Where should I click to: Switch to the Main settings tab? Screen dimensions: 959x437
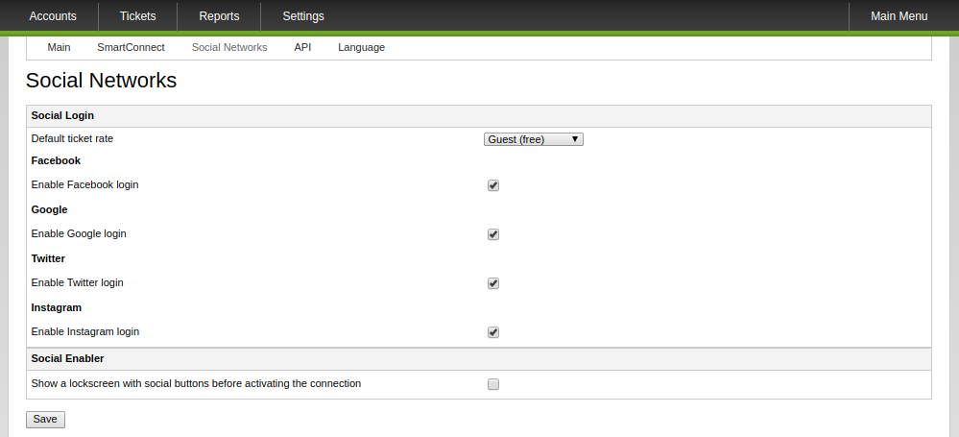[x=59, y=47]
